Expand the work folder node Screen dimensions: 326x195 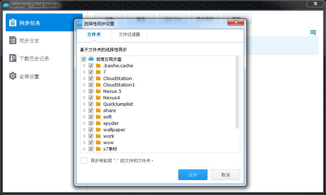point(84,136)
